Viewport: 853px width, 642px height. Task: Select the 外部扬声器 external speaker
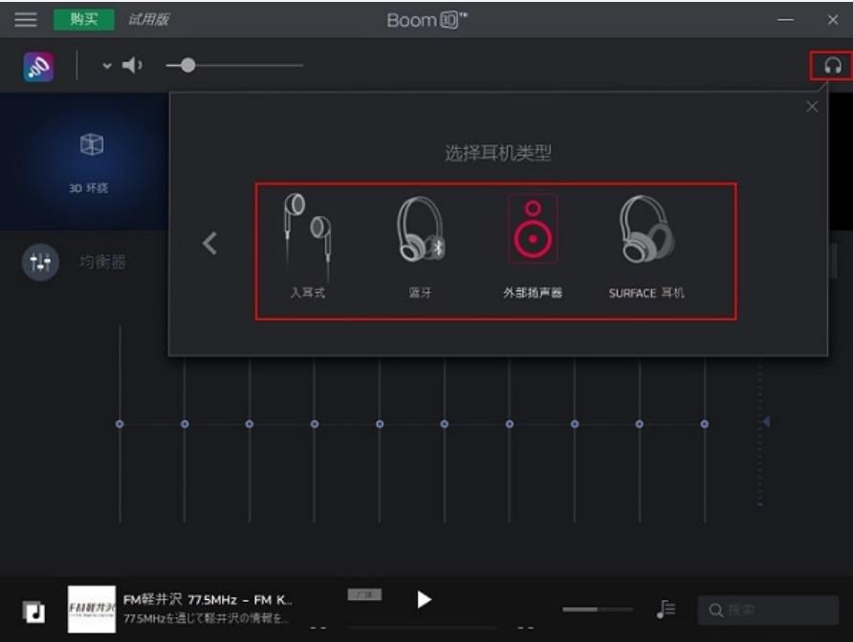click(x=533, y=246)
